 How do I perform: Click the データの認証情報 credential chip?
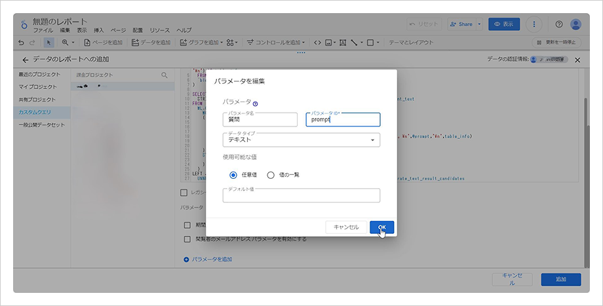(x=549, y=60)
